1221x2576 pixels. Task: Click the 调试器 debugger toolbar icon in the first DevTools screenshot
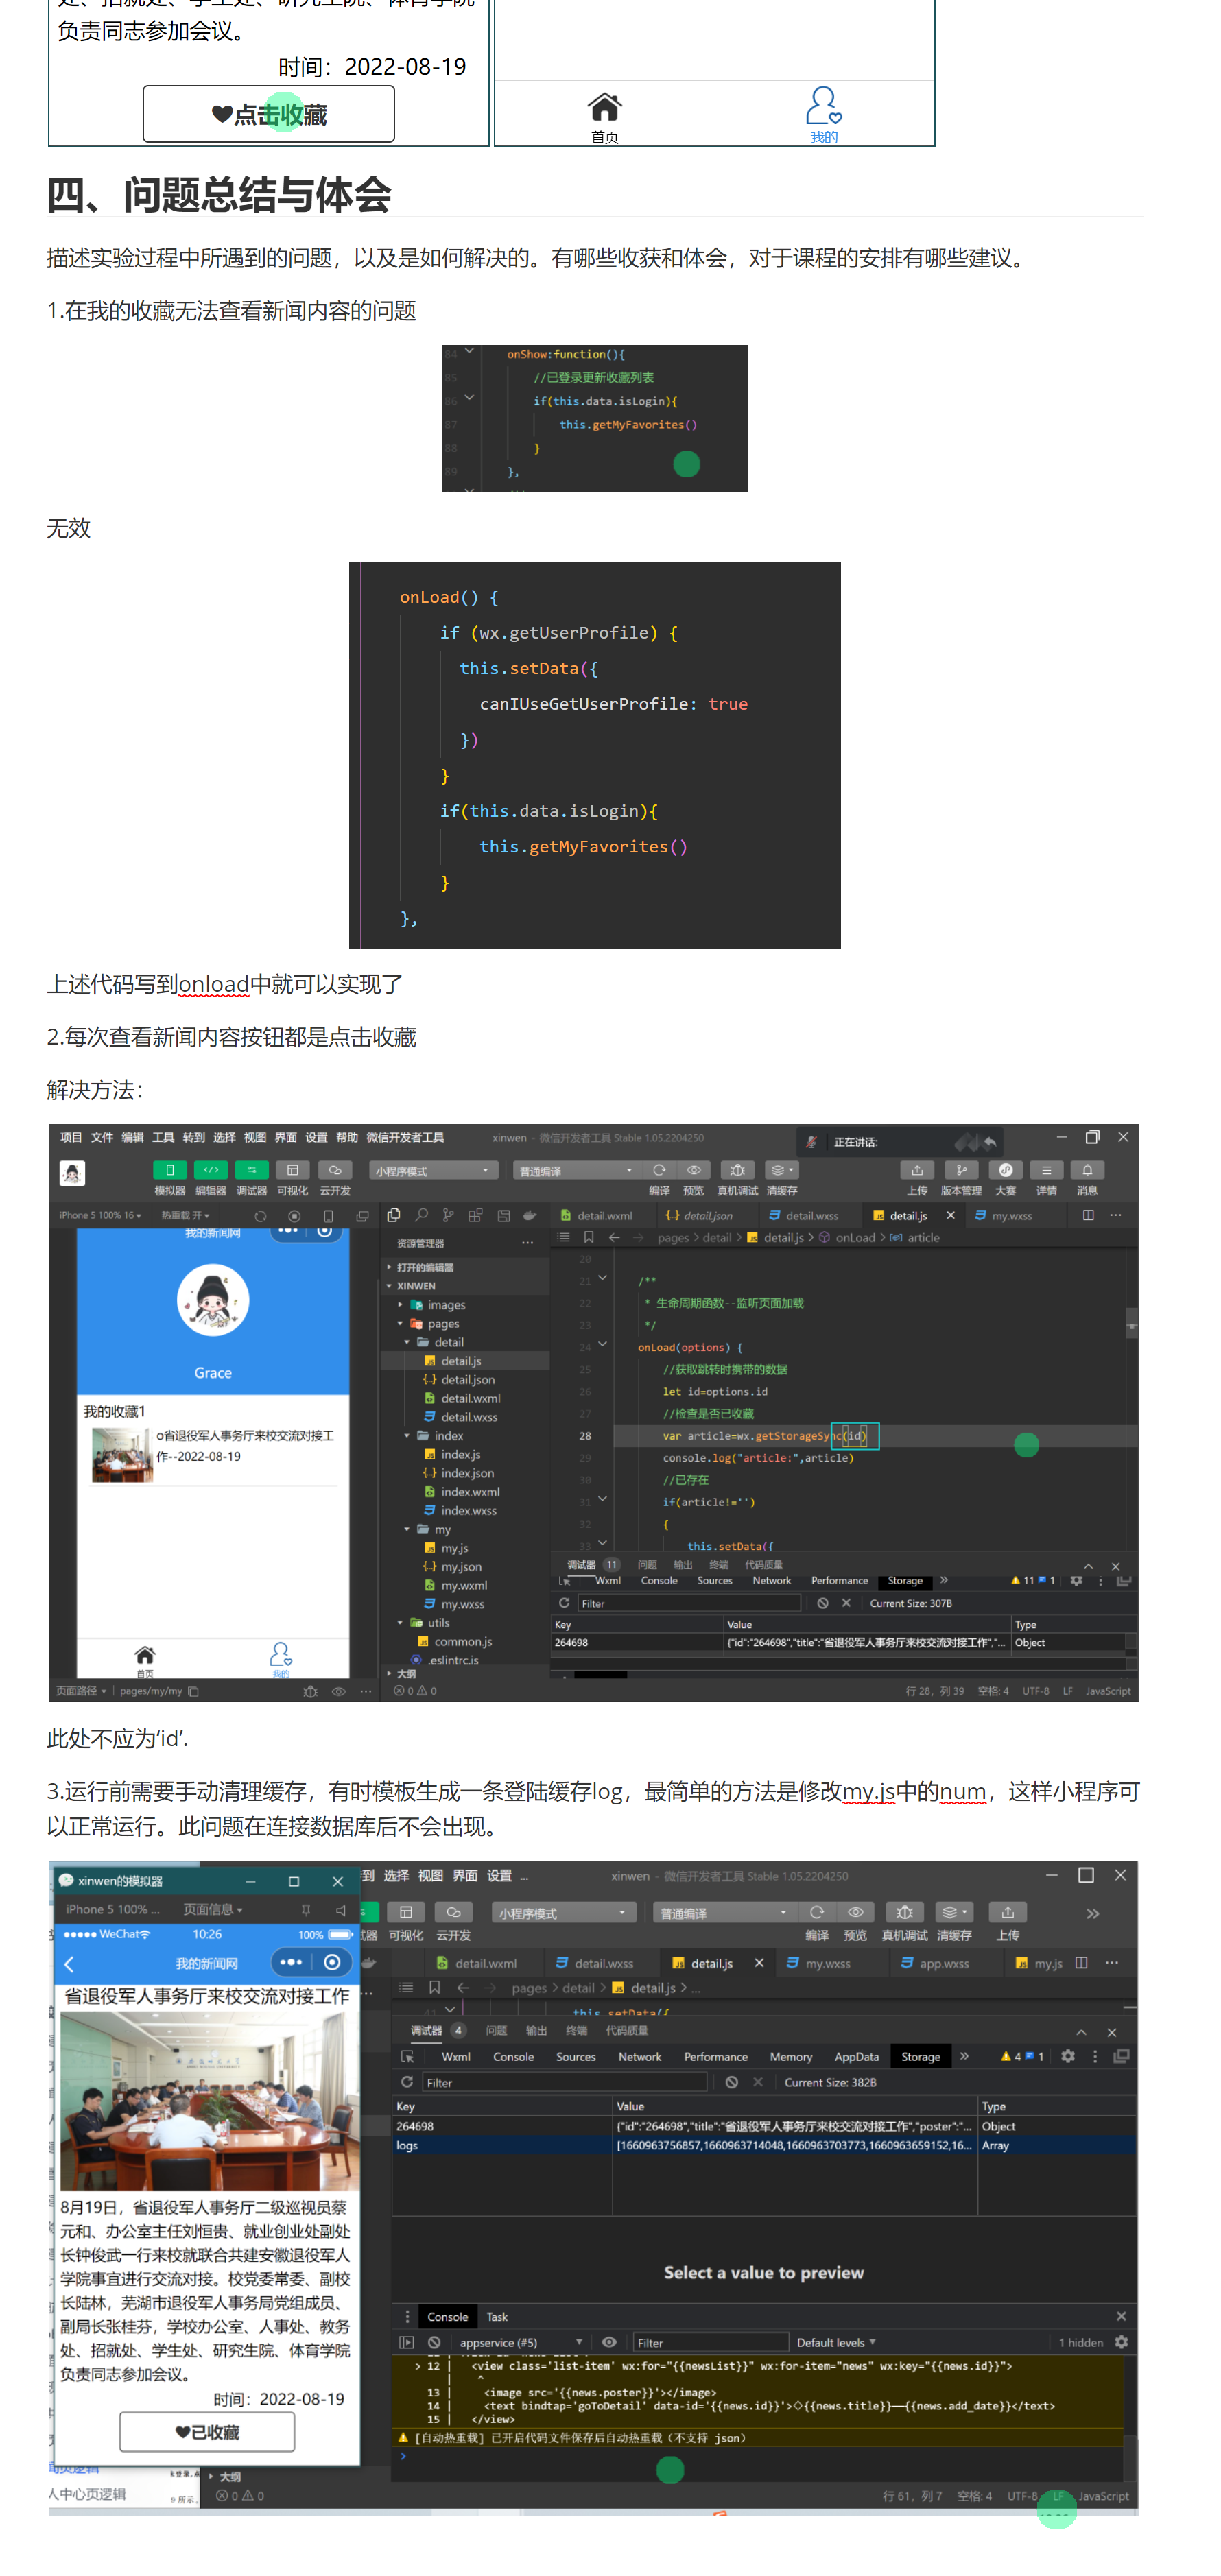coord(251,1170)
